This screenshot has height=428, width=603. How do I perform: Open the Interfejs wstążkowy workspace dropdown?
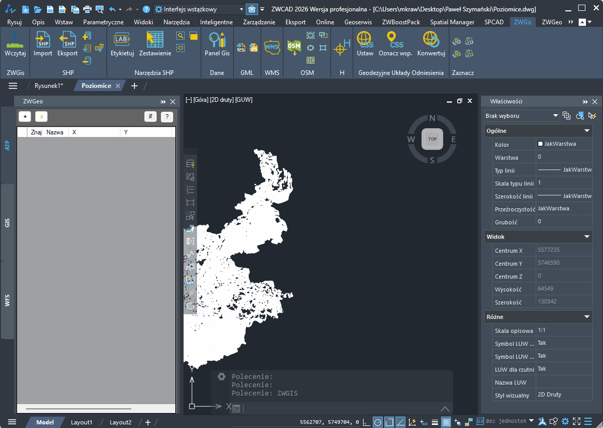242,9
